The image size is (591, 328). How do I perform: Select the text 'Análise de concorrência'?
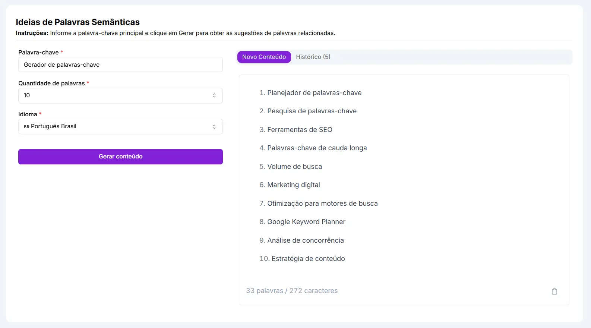pos(306,240)
